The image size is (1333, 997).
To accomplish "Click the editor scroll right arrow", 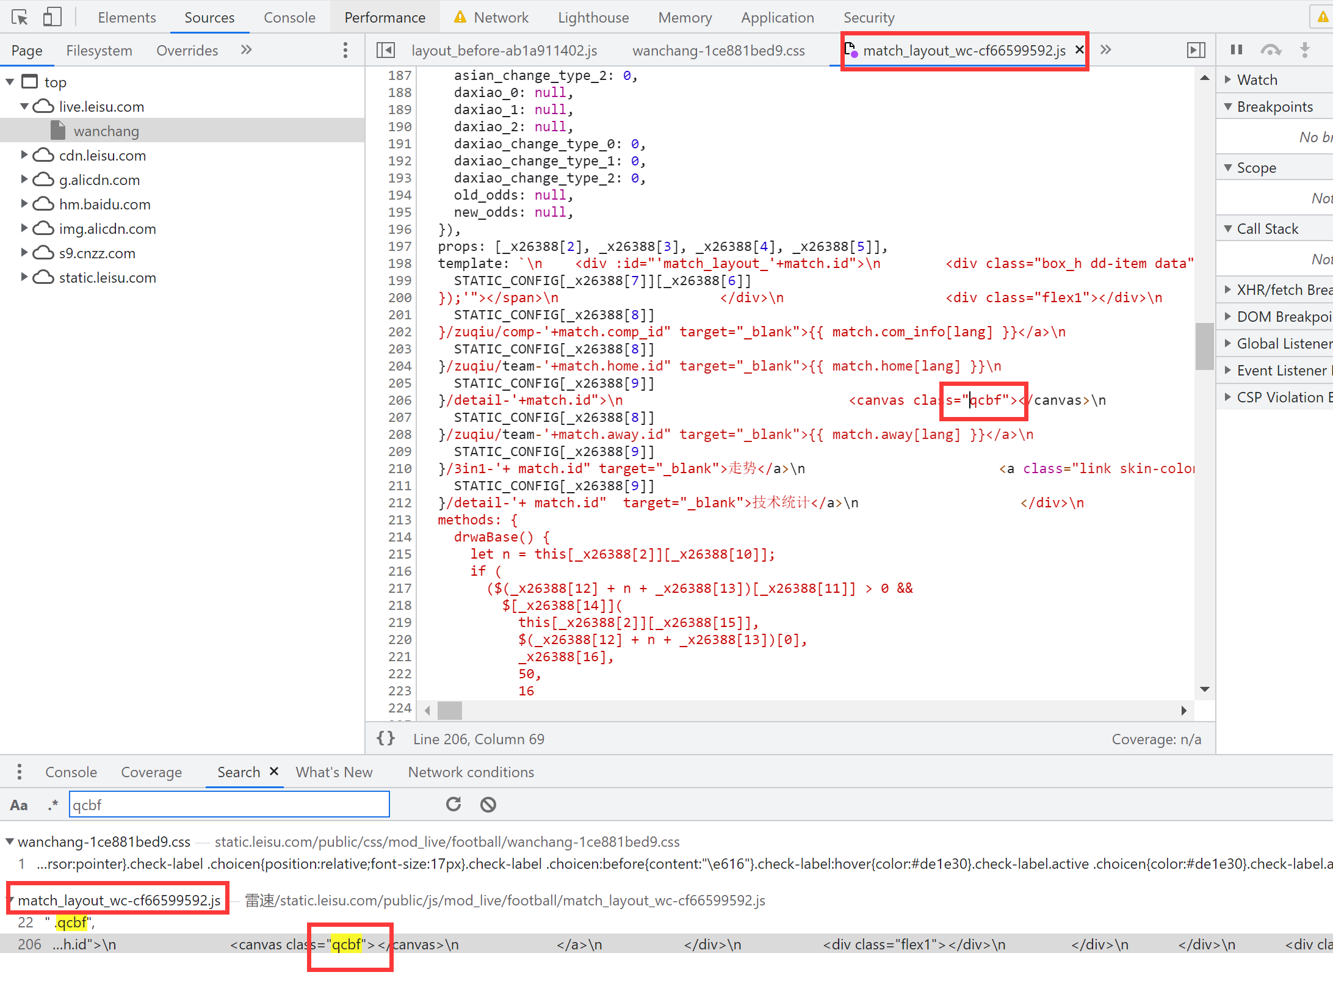I will click(x=1183, y=711).
